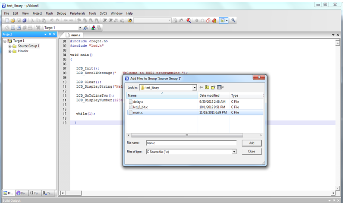This screenshot has height=203, width=343.
Task: Open the Look in folder dropdown
Action: click(195, 88)
